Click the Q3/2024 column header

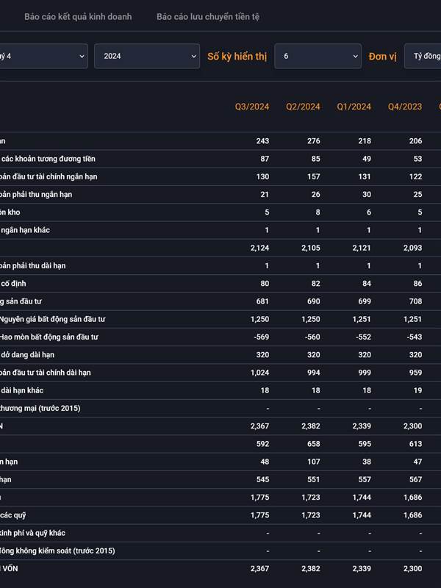[x=252, y=107]
